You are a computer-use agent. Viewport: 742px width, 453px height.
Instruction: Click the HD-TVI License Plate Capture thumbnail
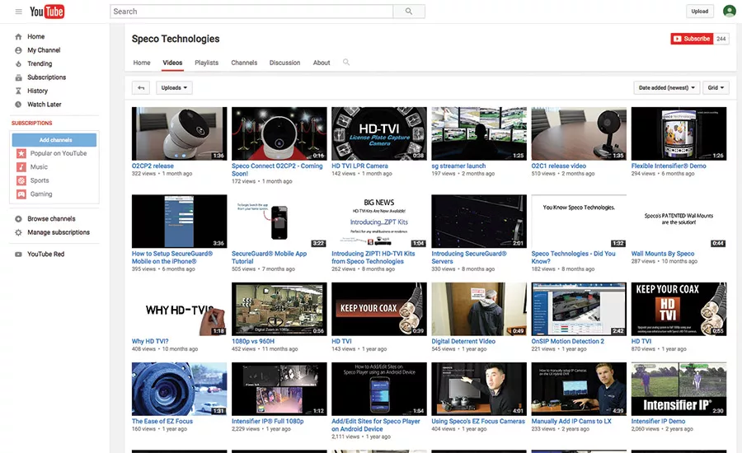(x=379, y=133)
